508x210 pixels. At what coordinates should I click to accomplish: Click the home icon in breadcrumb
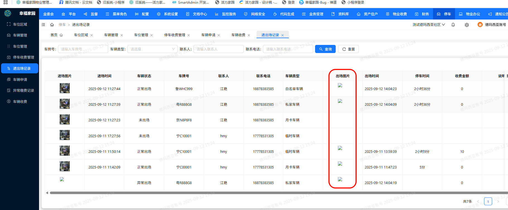(x=52, y=25)
